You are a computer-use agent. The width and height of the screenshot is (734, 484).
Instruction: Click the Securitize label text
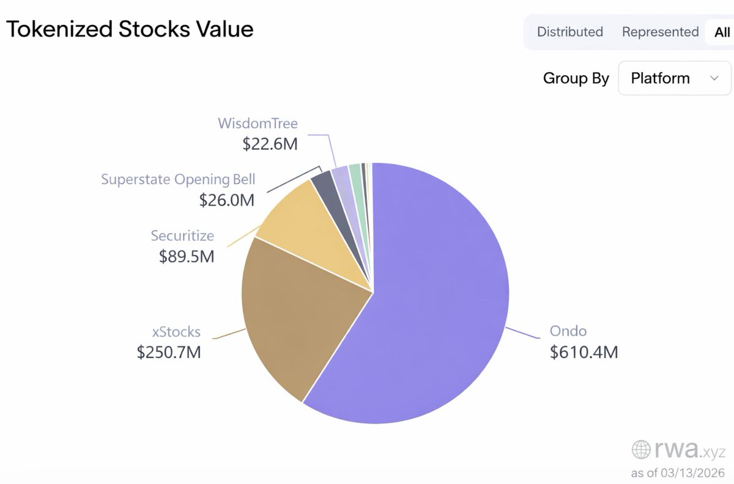(182, 235)
